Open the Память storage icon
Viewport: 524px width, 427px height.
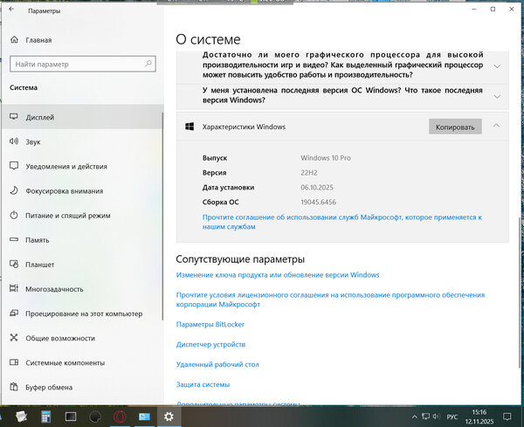click(x=14, y=239)
